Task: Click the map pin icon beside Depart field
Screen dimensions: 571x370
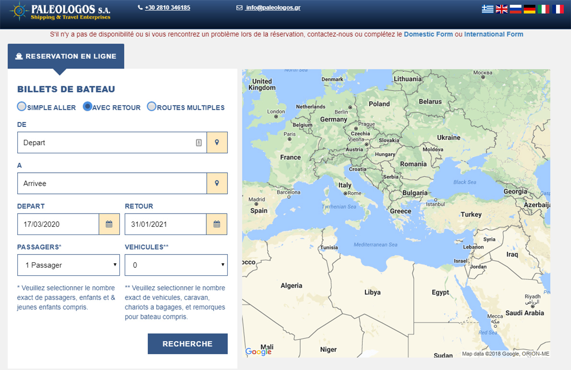Action: (217, 143)
